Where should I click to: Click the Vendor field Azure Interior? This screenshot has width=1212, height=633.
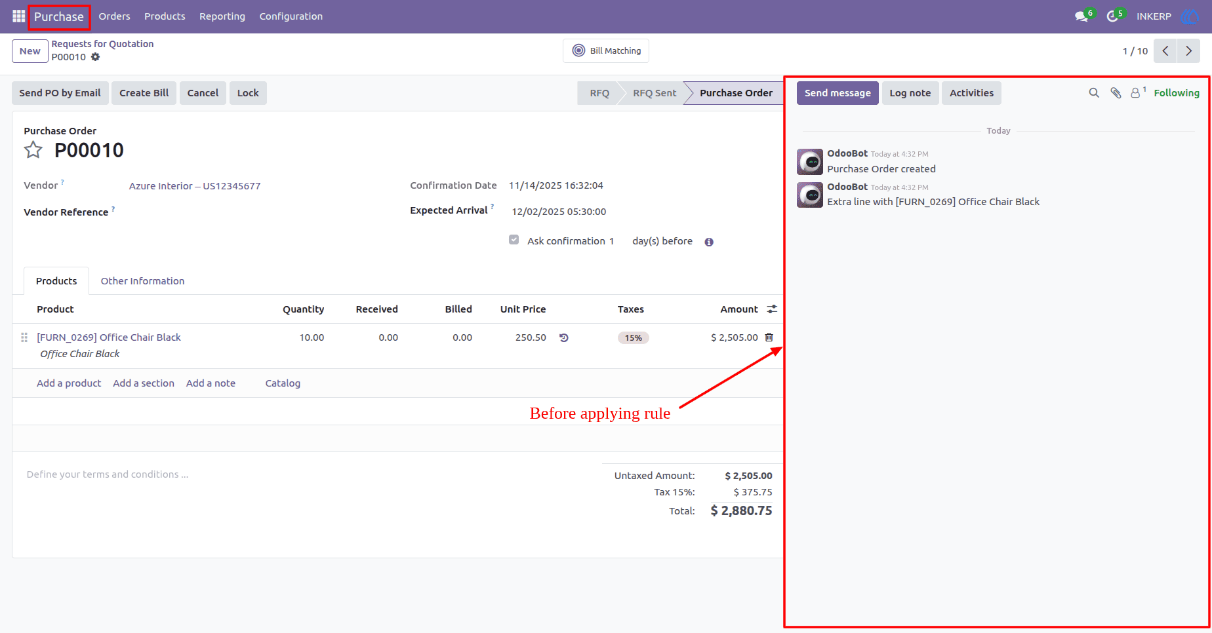pos(195,186)
